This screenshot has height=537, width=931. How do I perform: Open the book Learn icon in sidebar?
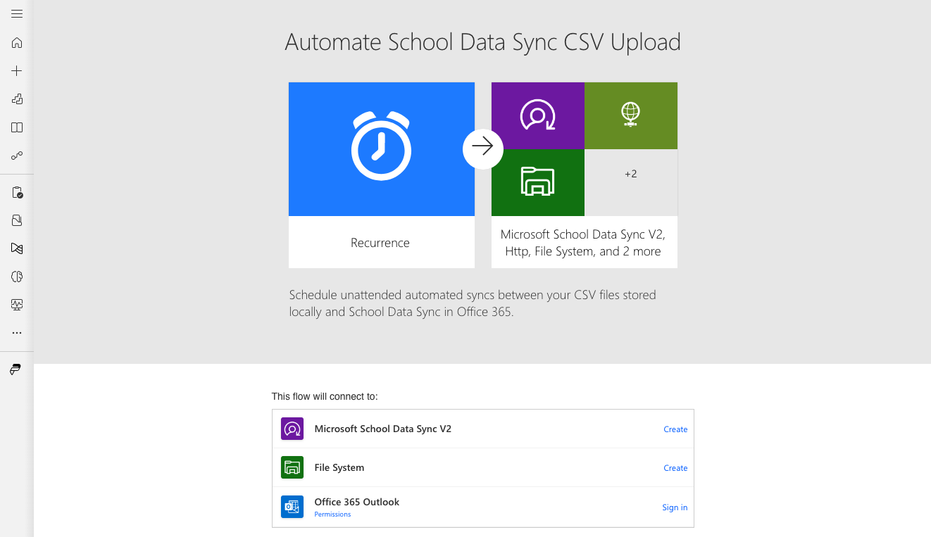point(17,127)
